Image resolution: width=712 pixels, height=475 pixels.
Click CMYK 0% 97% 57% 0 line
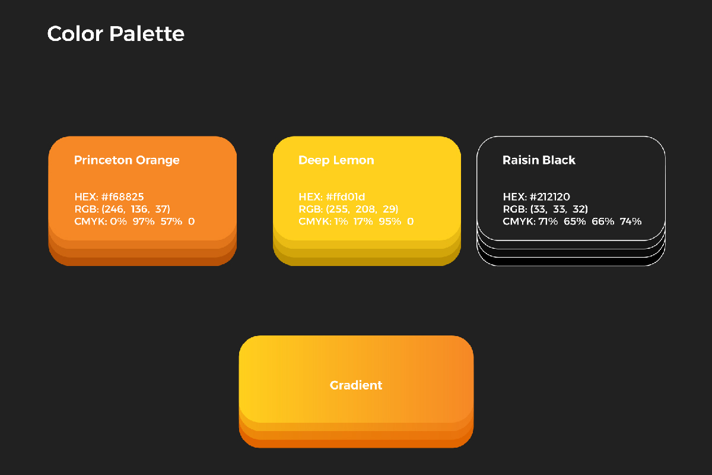(134, 221)
